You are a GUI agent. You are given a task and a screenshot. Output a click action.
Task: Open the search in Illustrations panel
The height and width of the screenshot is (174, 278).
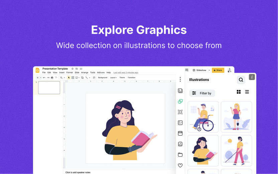point(241,80)
